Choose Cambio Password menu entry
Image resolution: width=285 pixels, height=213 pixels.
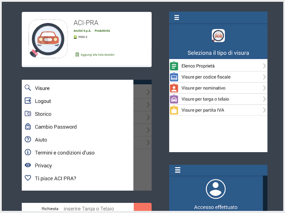55,127
